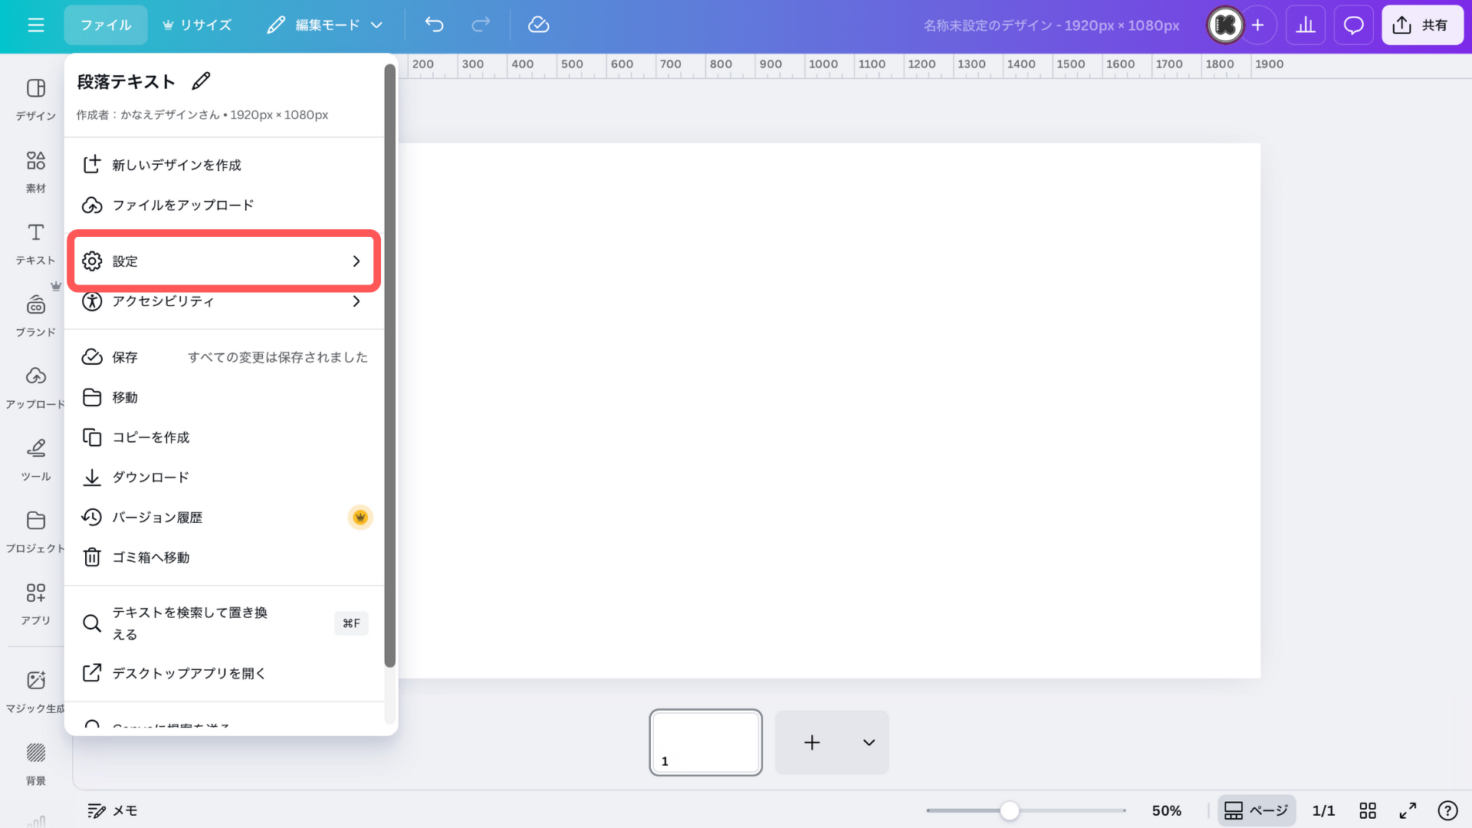Click the redo arrow

481,25
